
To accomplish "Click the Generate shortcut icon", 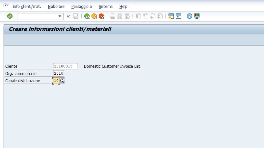I will [x=178, y=16].
